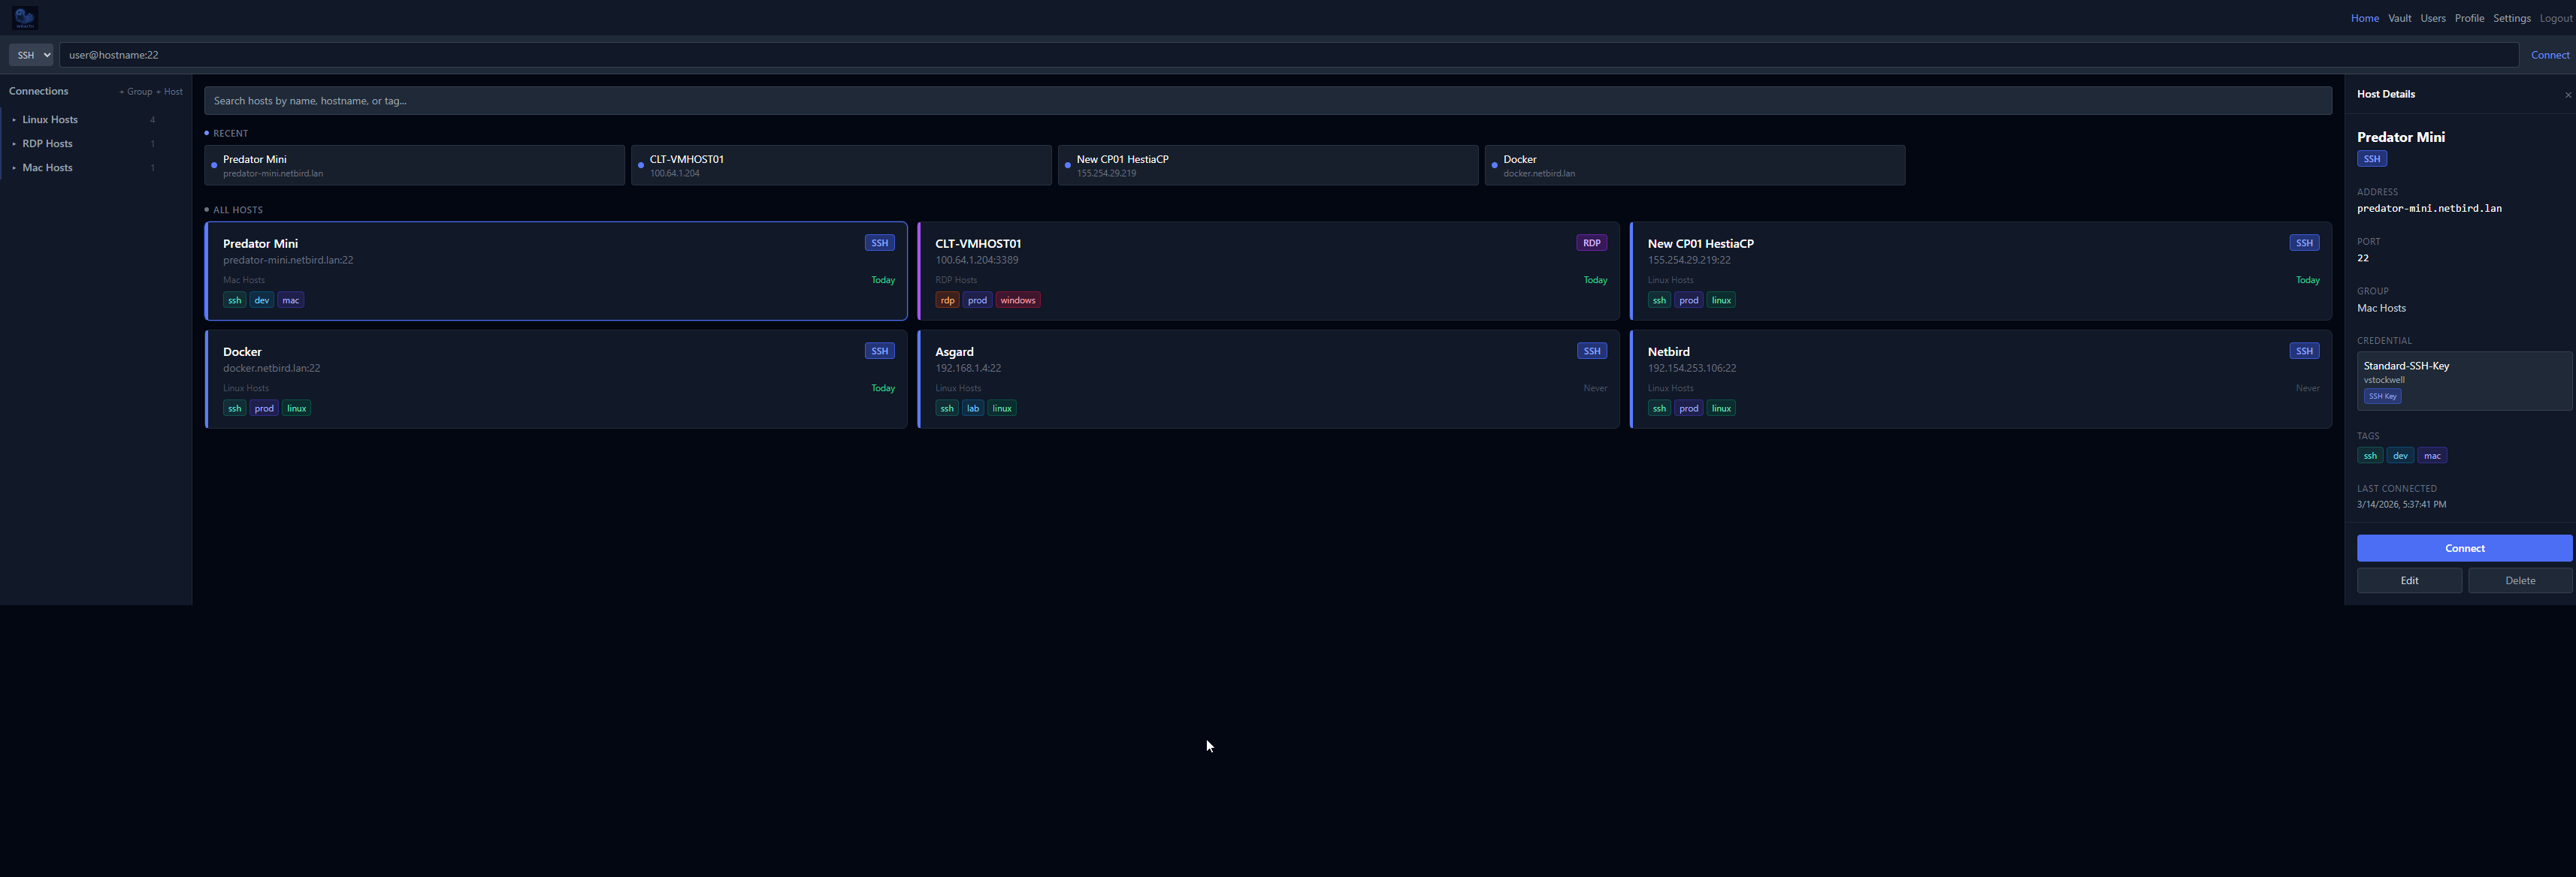Image resolution: width=2576 pixels, height=877 pixels.
Task: Open the SSH protocol dropdown
Action: (31, 55)
